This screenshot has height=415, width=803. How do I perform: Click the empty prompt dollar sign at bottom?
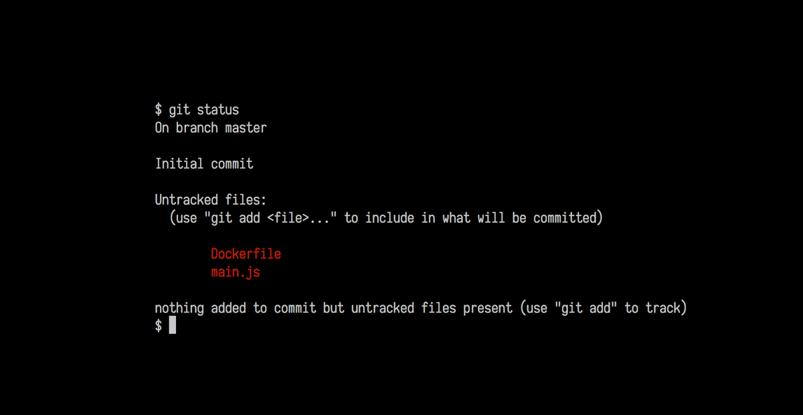(x=159, y=326)
